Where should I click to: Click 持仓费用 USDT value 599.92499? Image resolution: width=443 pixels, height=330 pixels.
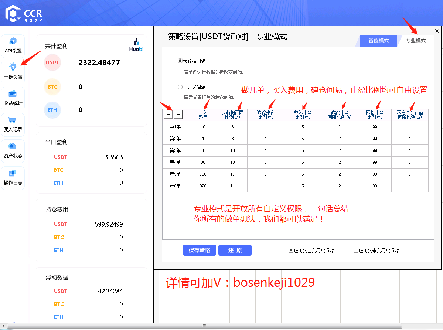[109, 224]
